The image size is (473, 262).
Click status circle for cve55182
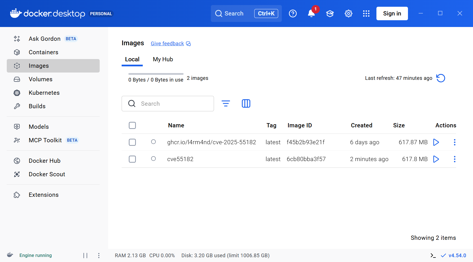tap(153, 159)
